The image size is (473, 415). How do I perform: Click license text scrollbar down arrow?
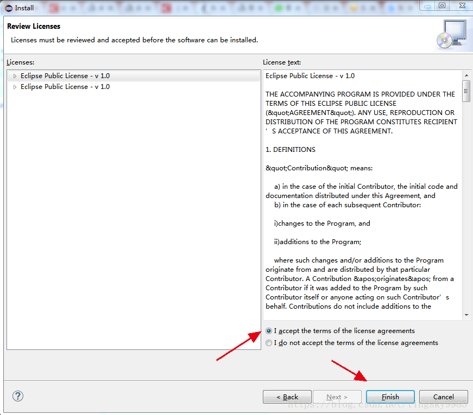click(466, 315)
